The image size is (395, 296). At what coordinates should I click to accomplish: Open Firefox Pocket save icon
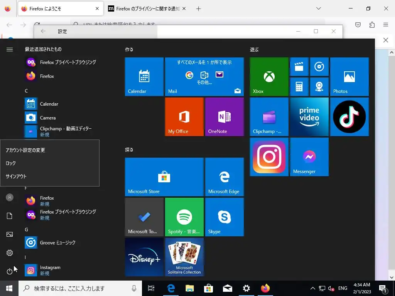click(x=358, y=25)
